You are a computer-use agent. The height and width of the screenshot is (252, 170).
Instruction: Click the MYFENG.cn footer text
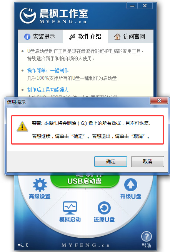(x=85, y=245)
